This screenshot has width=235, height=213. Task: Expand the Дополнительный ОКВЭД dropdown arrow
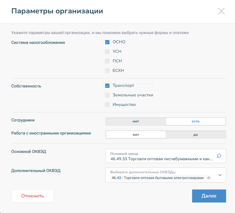point(219,175)
